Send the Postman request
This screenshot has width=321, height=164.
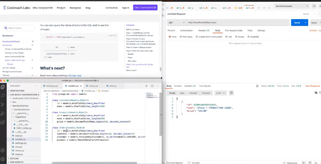pos(297,23)
